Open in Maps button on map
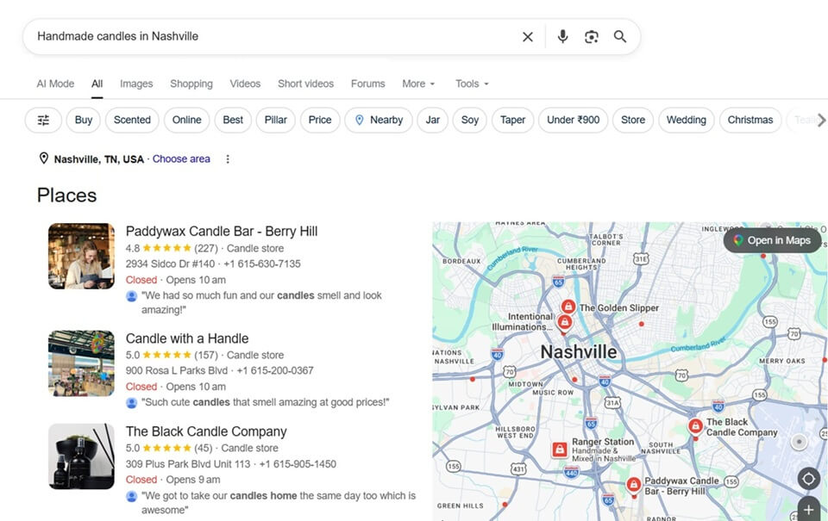This screenshot has height=521, width=828. pyautogui.click(x=772, y=240)
